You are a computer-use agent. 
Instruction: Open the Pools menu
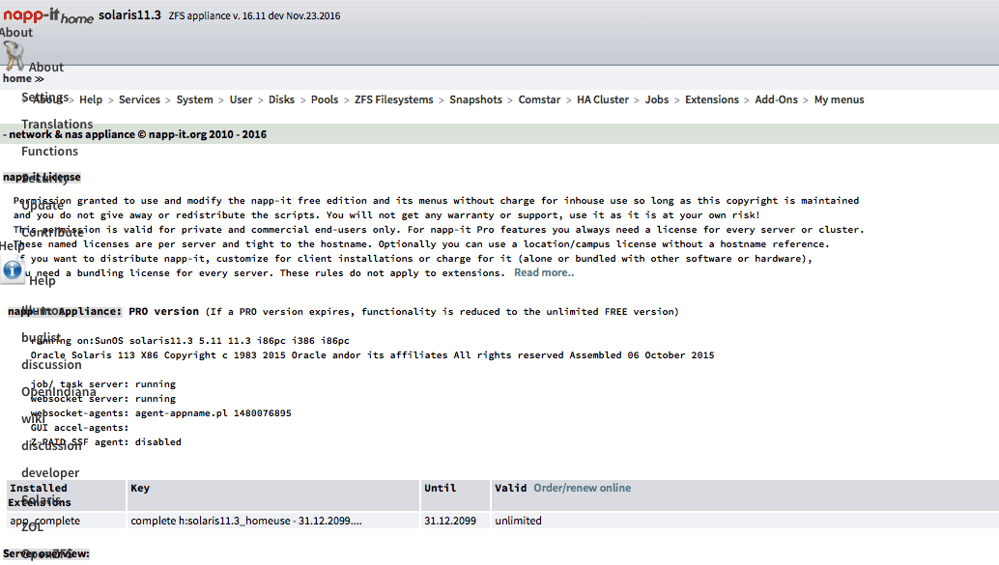click(x=325, y=99)
